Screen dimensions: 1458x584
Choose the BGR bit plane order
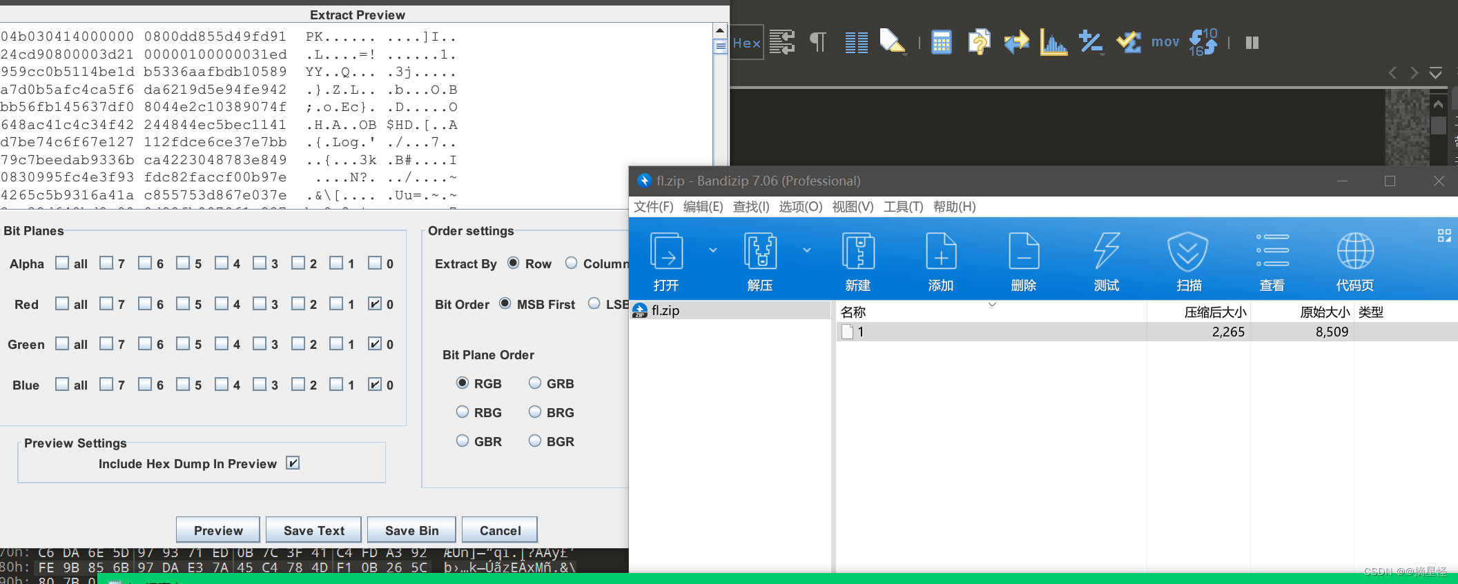coord(535,441)
